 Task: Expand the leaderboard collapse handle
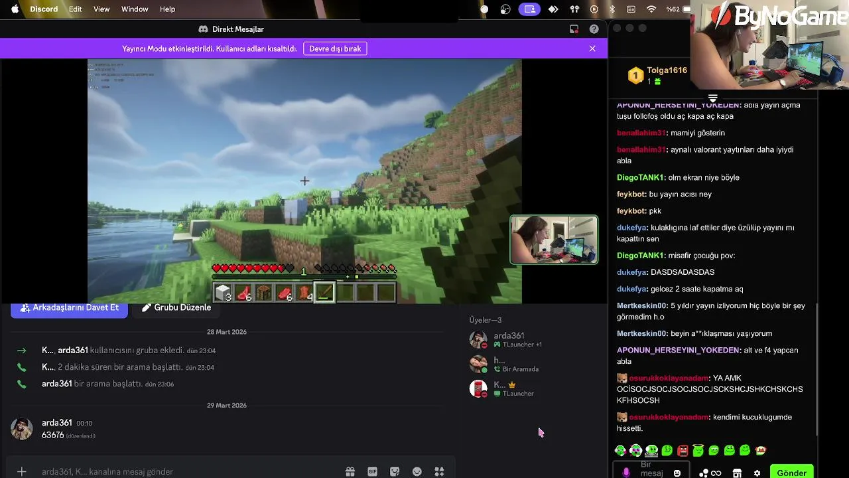click(x=712, y=98)
